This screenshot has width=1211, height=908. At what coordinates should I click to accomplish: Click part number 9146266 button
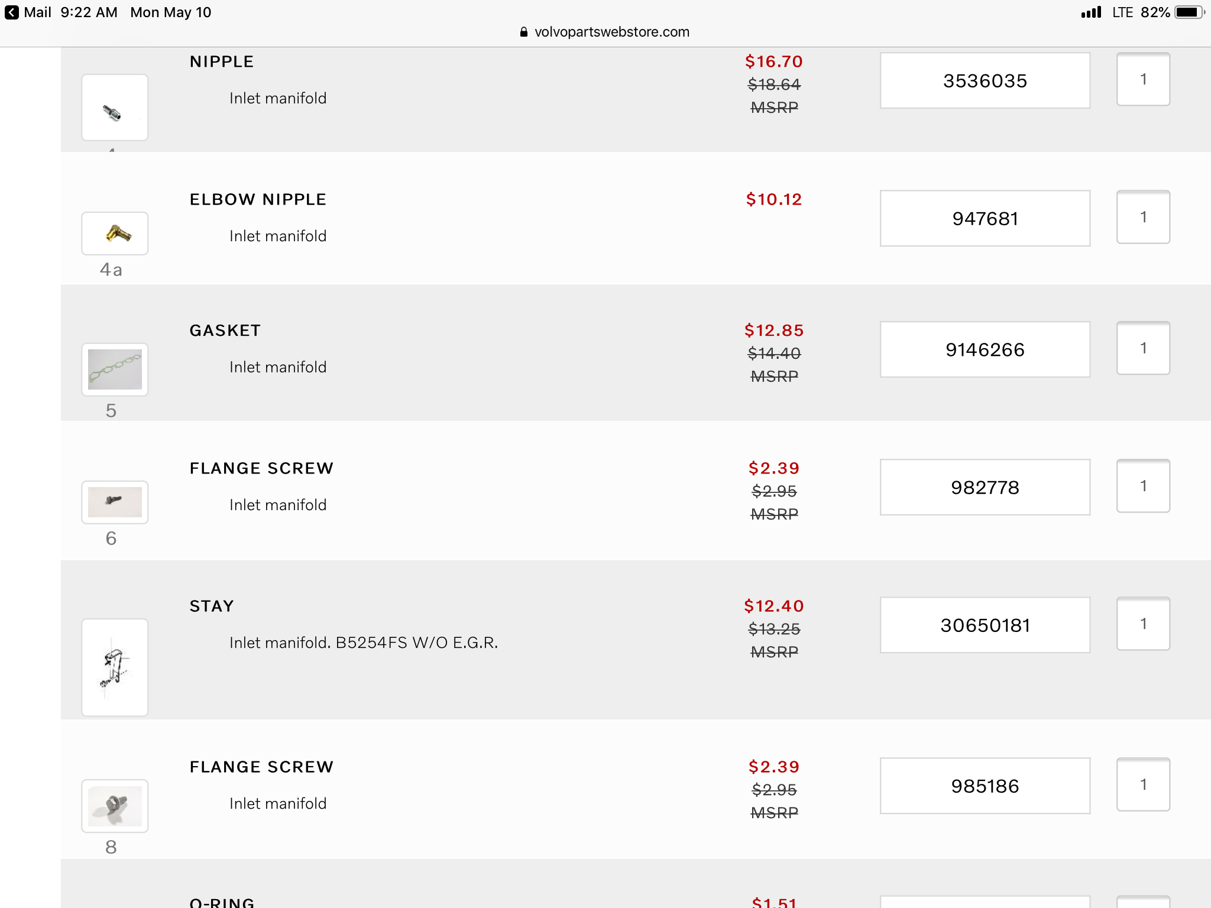click(x=985, y=349)
